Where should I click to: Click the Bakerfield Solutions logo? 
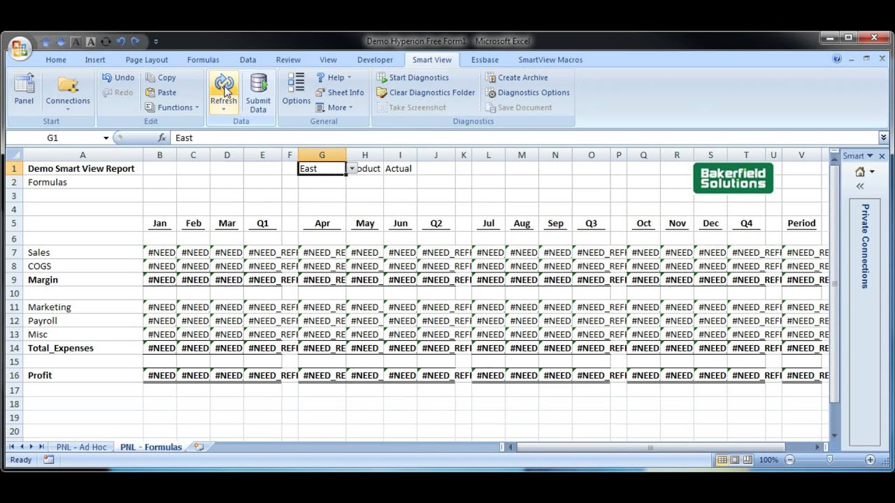(733, 178)
